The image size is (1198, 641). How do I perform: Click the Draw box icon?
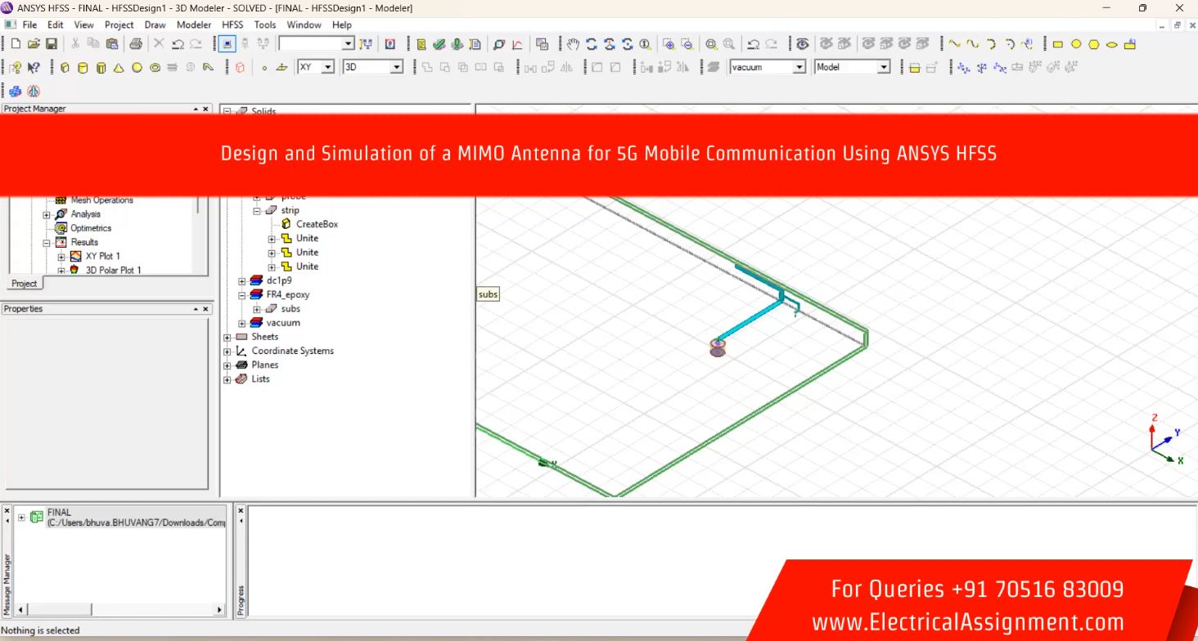point(65,68)
